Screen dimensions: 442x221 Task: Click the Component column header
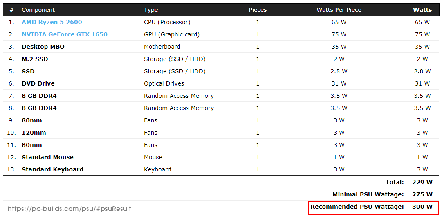click(x=38, y=10)
